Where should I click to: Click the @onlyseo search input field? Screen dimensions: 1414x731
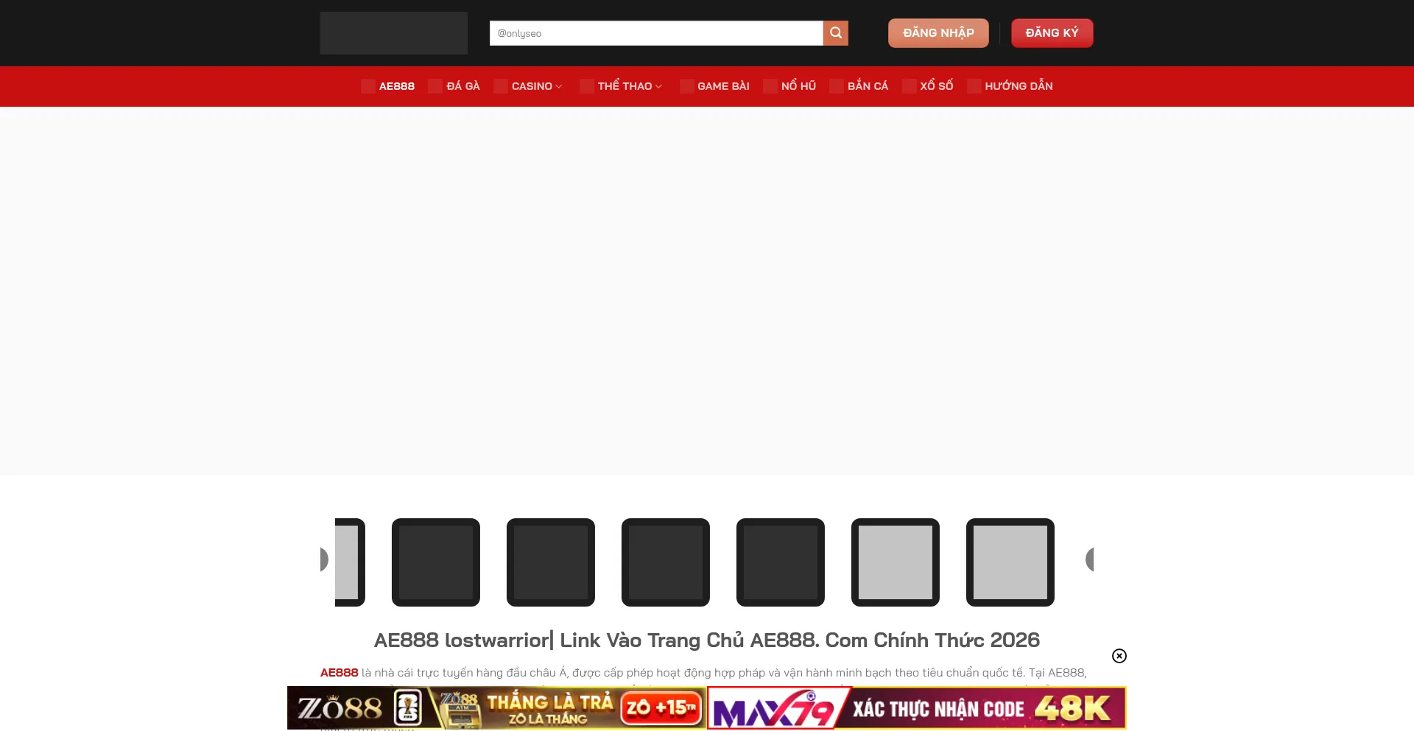coord(656,33)
